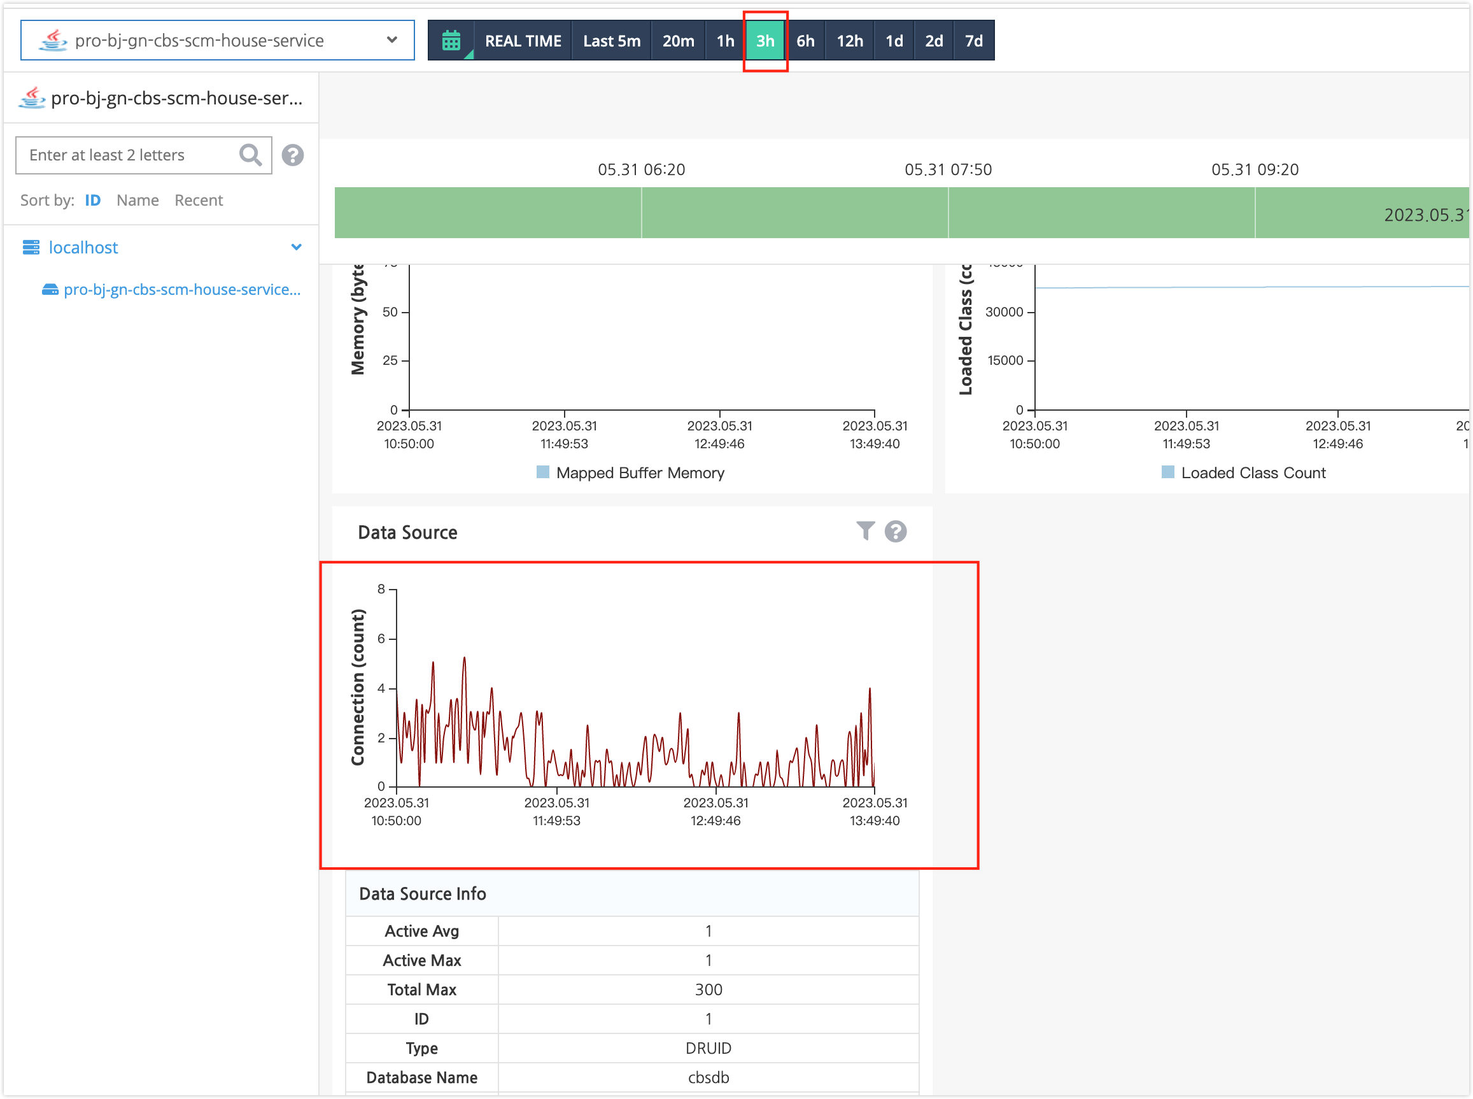Image resolution: width=1473 pixels, height=1099 pixels.
Task: Switch to the 6h time range tab
Action: 806,40
